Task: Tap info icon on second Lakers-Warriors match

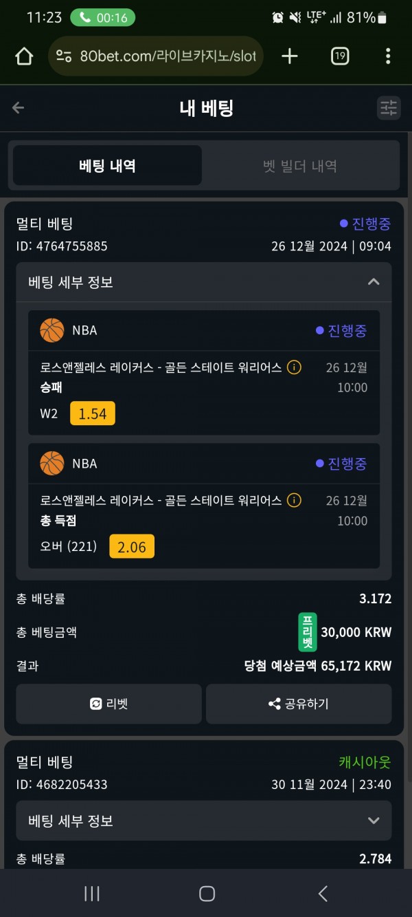Action: click(294, 500)
